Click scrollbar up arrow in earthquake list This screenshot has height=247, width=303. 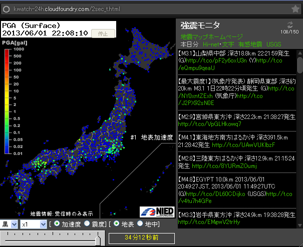299,53
